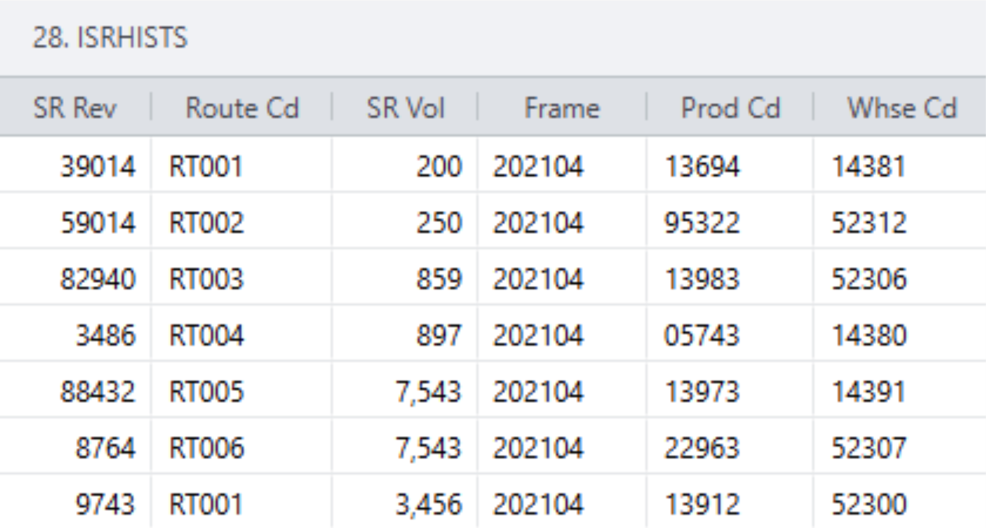Sort by the Route Cd column header
The image size is (986, 528).
(x=242, y=108)
